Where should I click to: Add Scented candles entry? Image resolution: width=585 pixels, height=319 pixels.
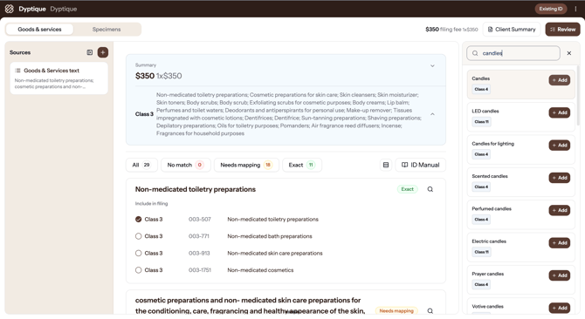click(560, 178)
